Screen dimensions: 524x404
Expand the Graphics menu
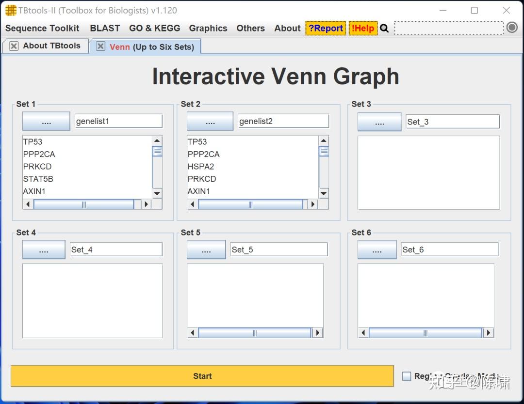click(x=208, y=28)
